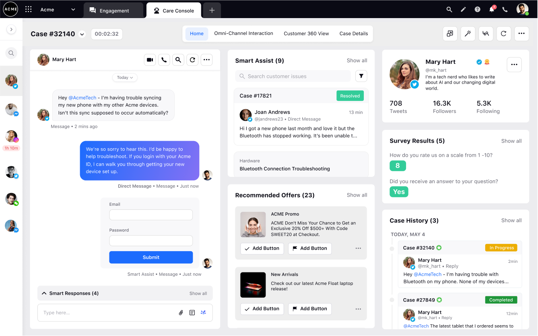
Task: Open the case more options ellipsis
Action: point(522,34)
